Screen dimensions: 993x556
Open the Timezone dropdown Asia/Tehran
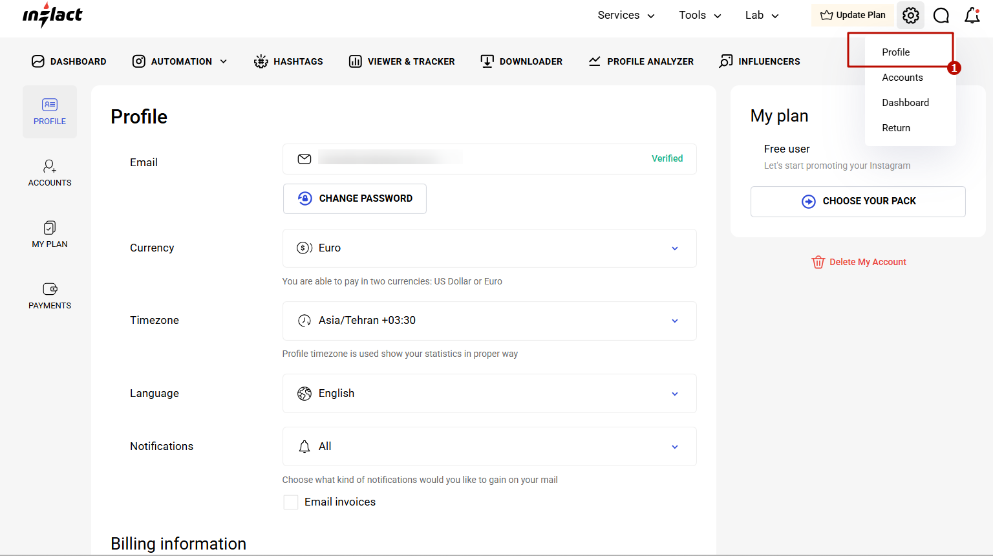coord(489,321)
